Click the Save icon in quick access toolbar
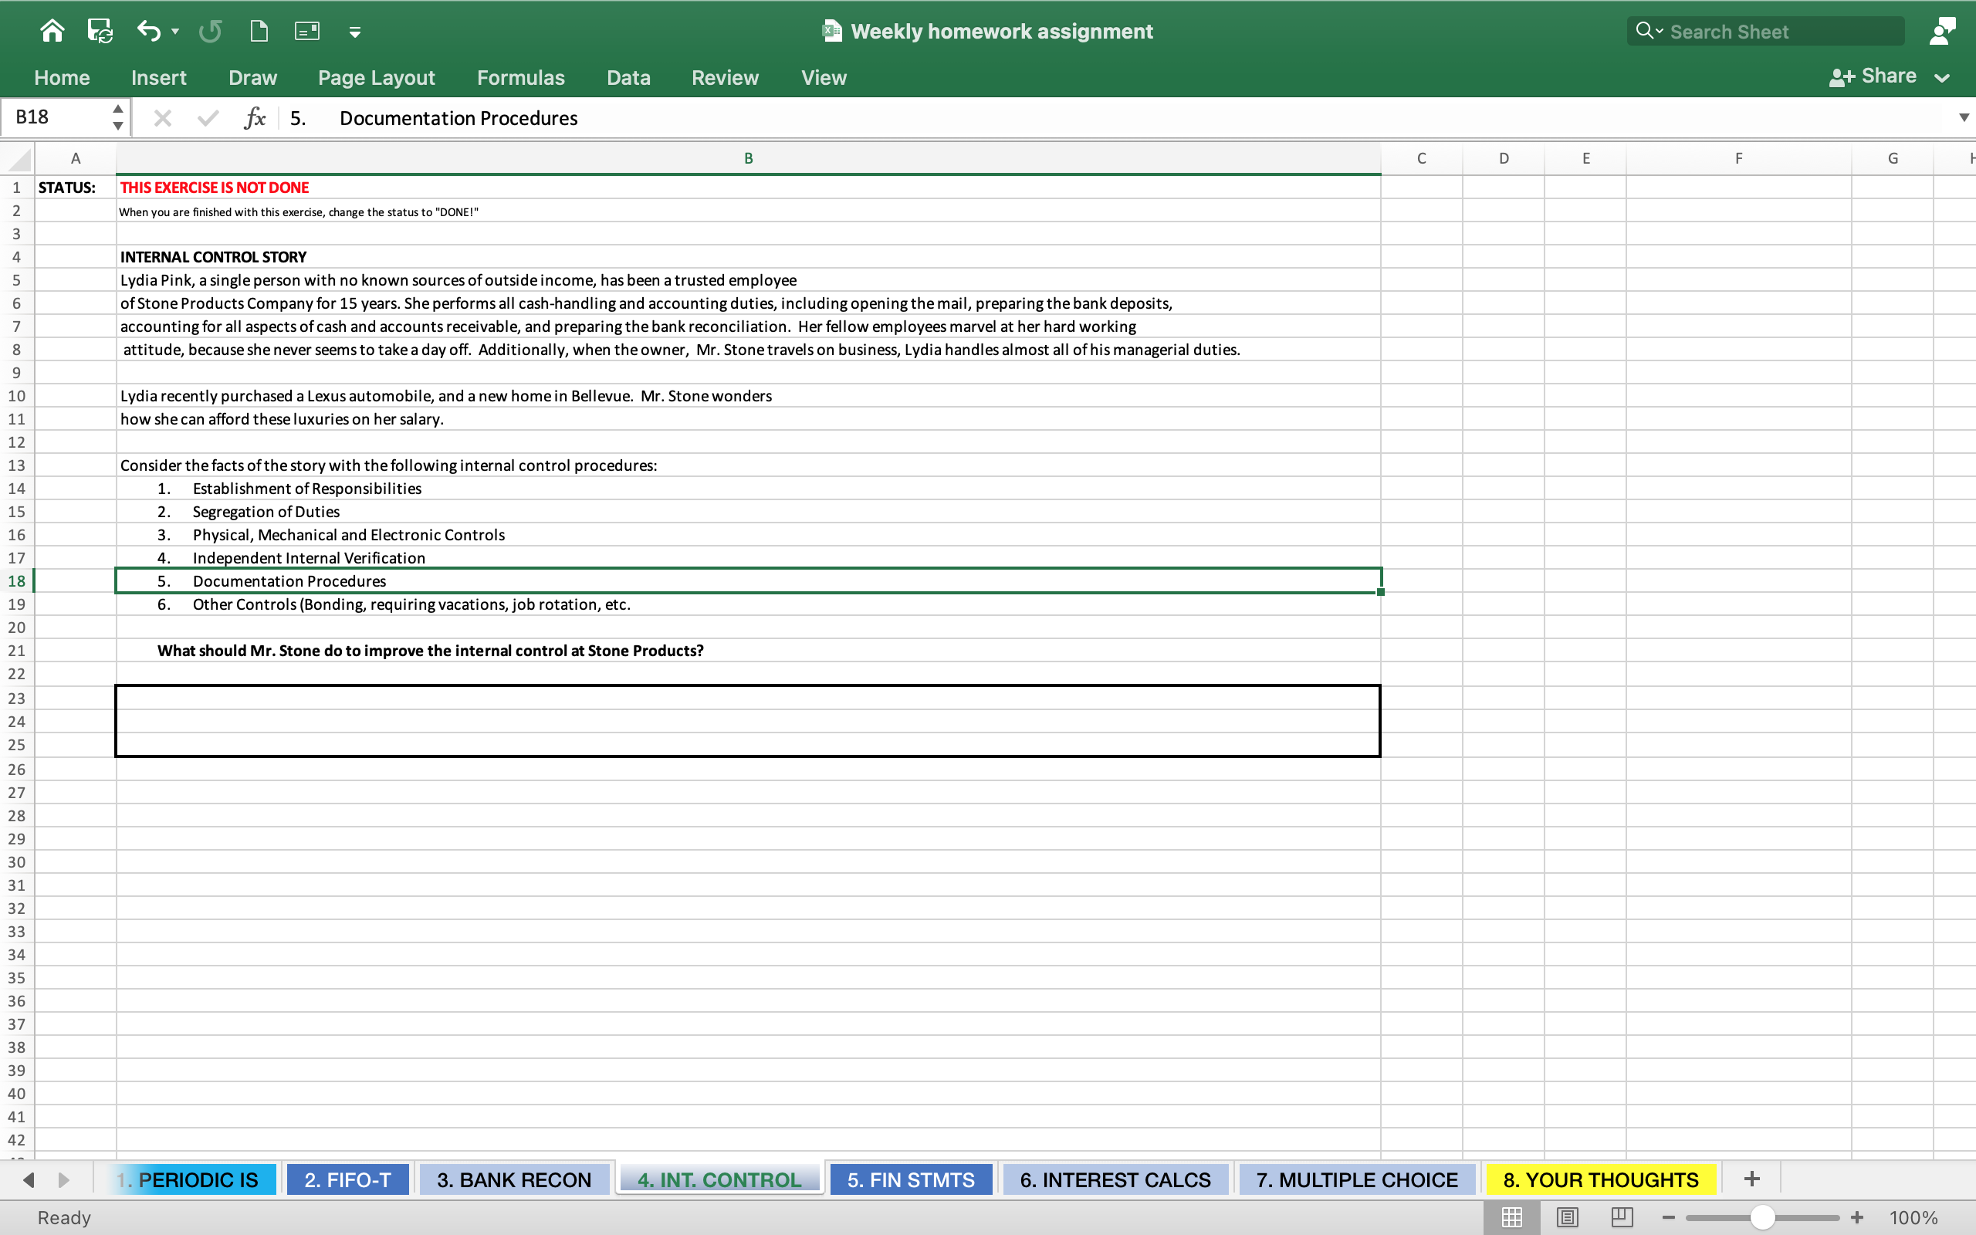 [100, 31]
